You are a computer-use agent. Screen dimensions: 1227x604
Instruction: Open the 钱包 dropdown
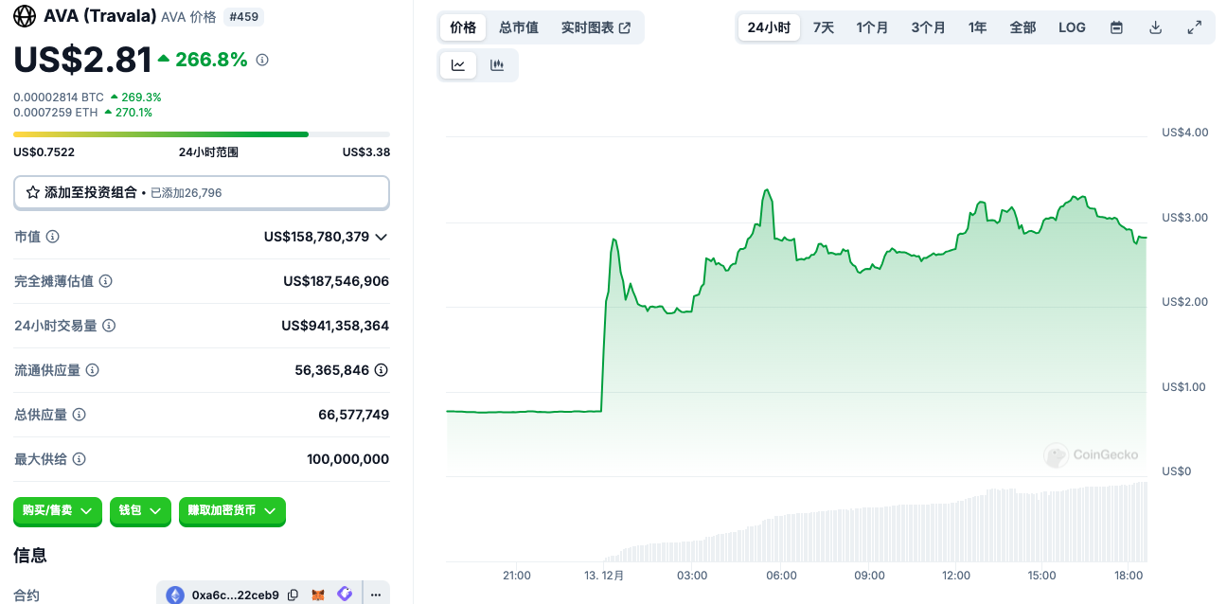coord(140,511)
